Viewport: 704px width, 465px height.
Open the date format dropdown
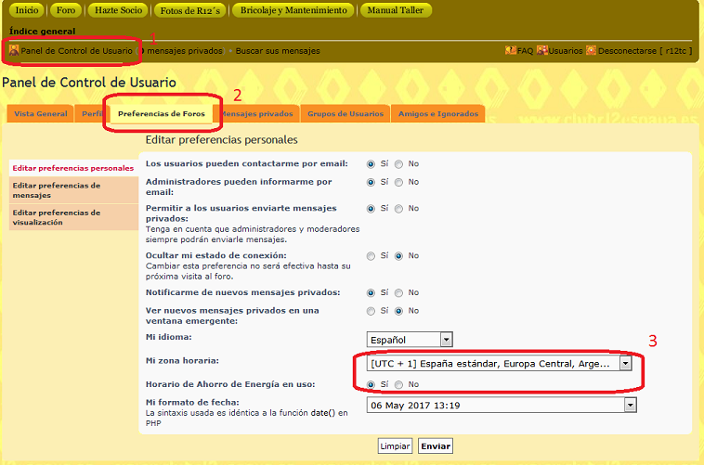click(x=631, y=405)
